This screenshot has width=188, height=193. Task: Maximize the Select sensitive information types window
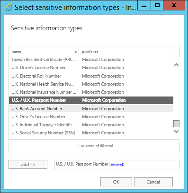click(x=157, y=6)
